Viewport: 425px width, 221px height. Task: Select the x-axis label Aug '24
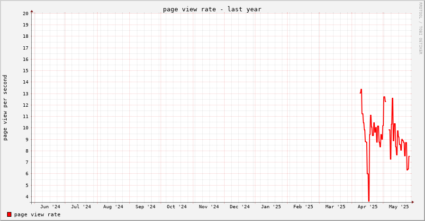point(113,207)
